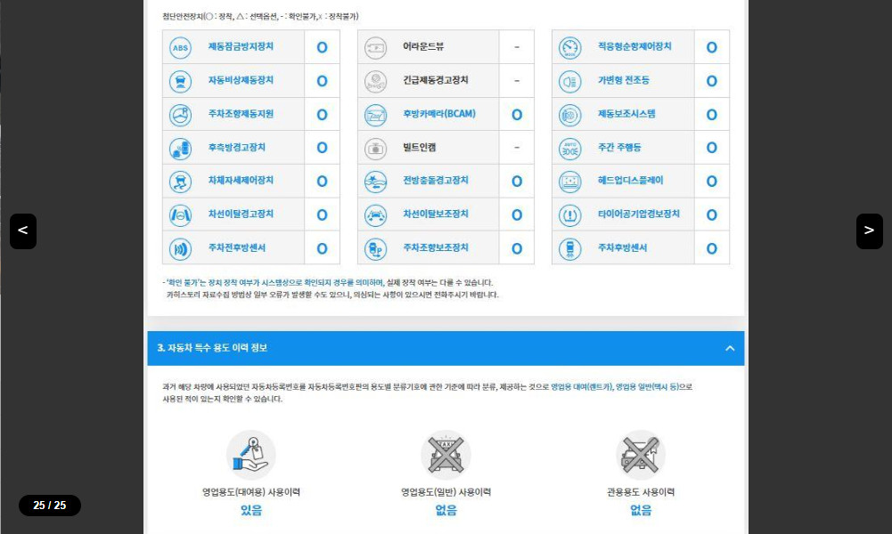
Task: Click the 영업용 대여(렌트카) link text
Action: [x=581, y=387]
